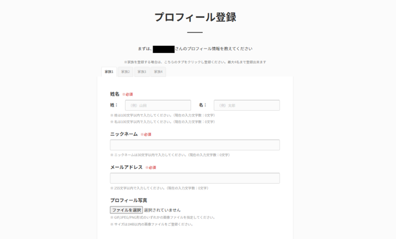
Task: Click the プロフィール登録 page heading
Action: click(195, 17)
